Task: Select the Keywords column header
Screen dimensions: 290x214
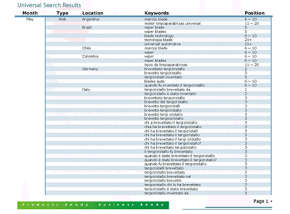Action: pyautogui.click(x=157, y=13)
